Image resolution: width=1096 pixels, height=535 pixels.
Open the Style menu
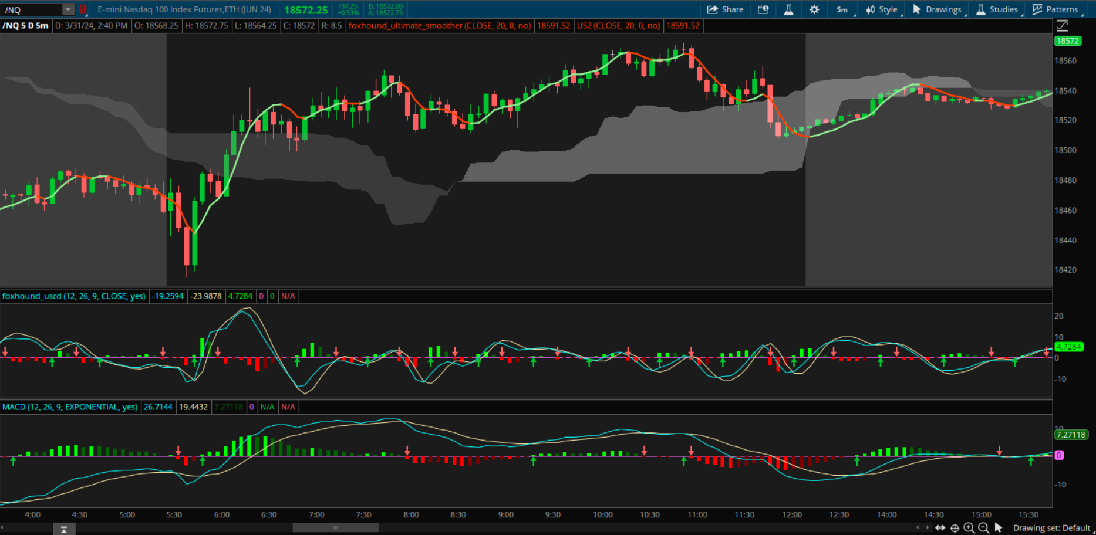click(882, 9)
